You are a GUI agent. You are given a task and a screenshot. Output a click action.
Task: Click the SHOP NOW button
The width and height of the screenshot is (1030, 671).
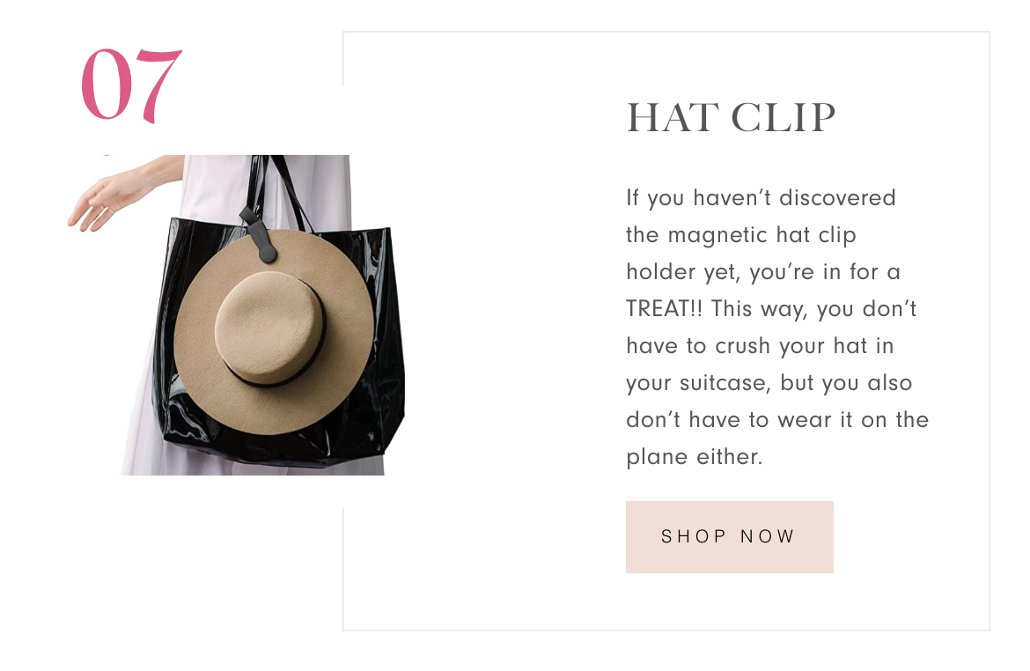[729, 536]
